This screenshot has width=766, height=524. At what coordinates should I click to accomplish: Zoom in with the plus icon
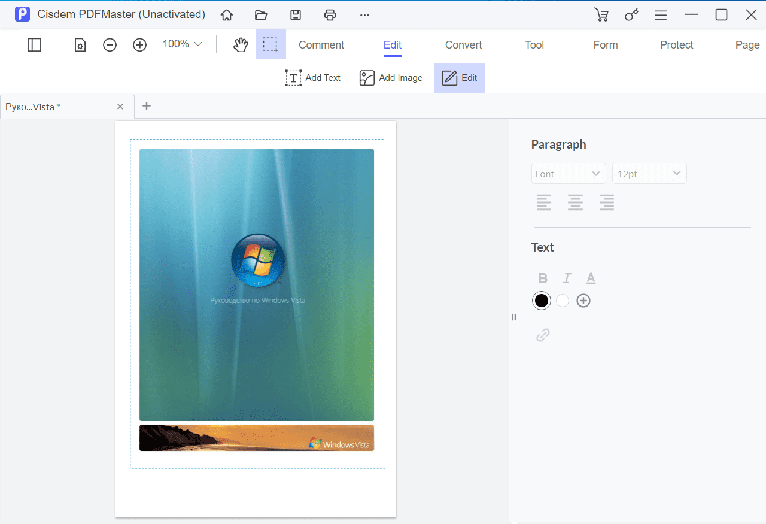[139, 44]
